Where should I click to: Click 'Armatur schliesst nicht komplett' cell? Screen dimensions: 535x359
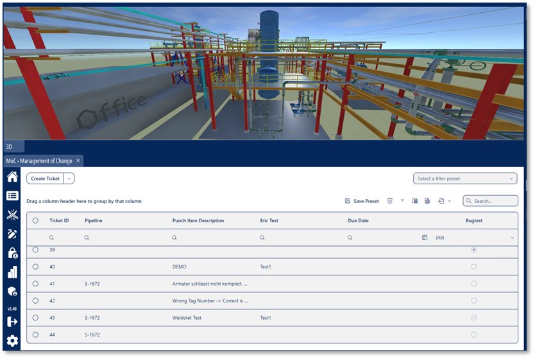pyautogui.click(x=210, y=283)
